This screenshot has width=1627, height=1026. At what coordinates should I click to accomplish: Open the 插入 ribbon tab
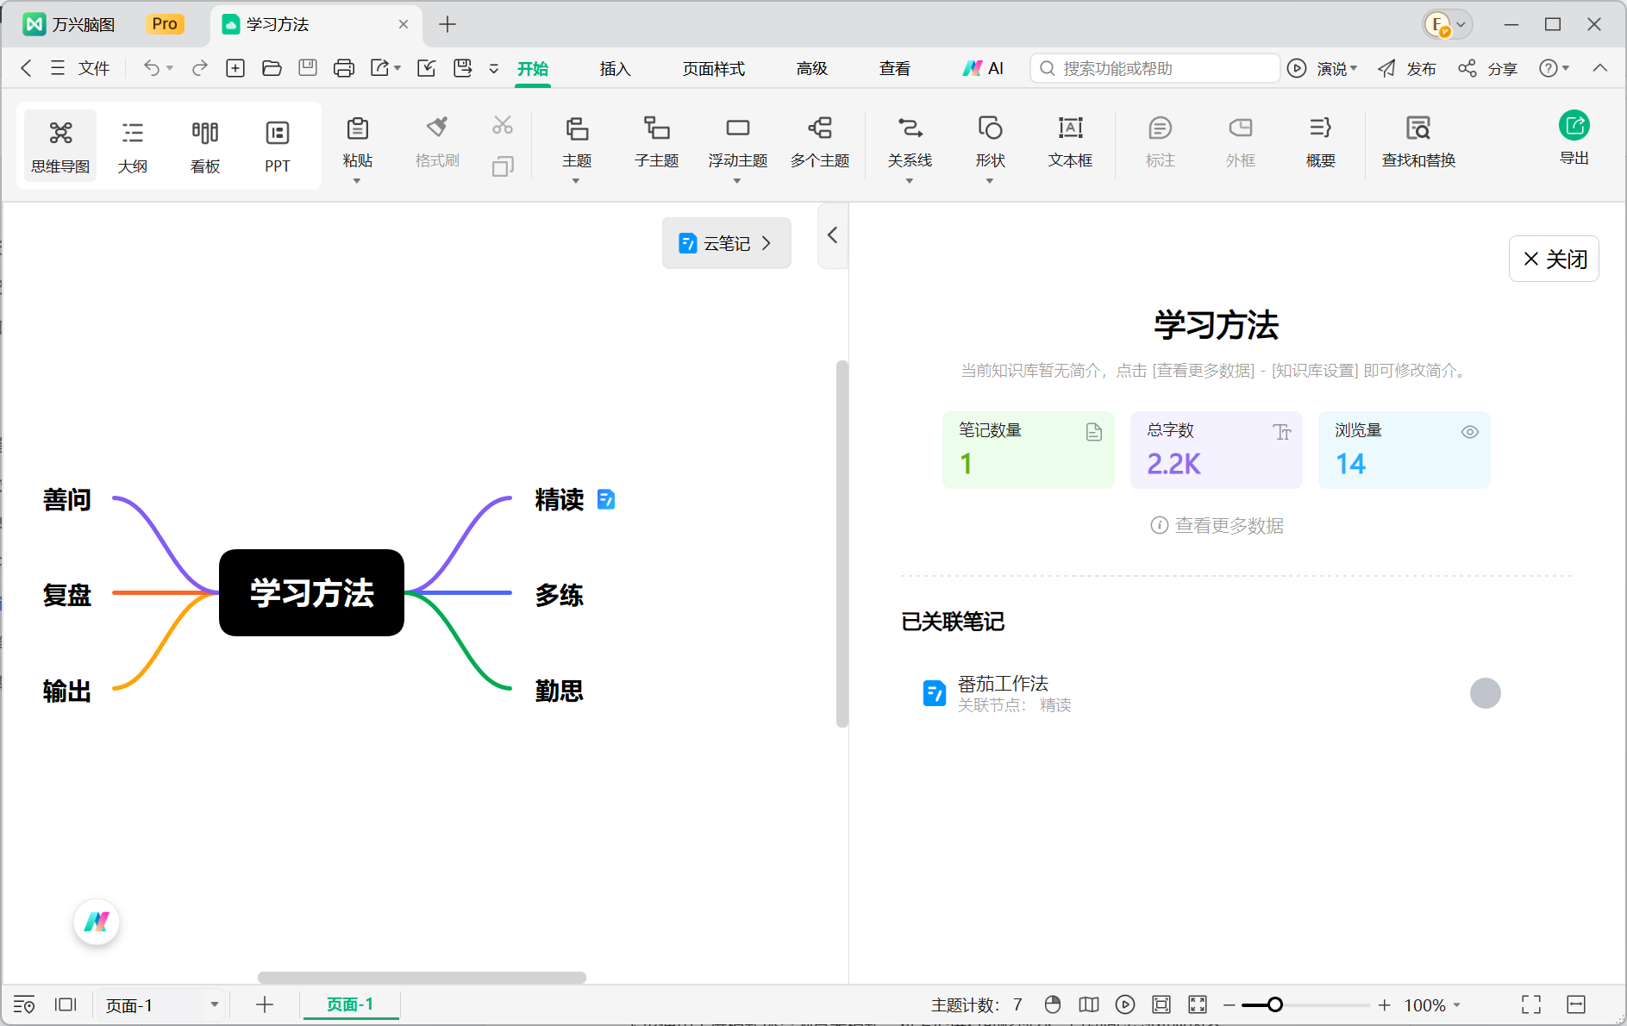[615, 68]
